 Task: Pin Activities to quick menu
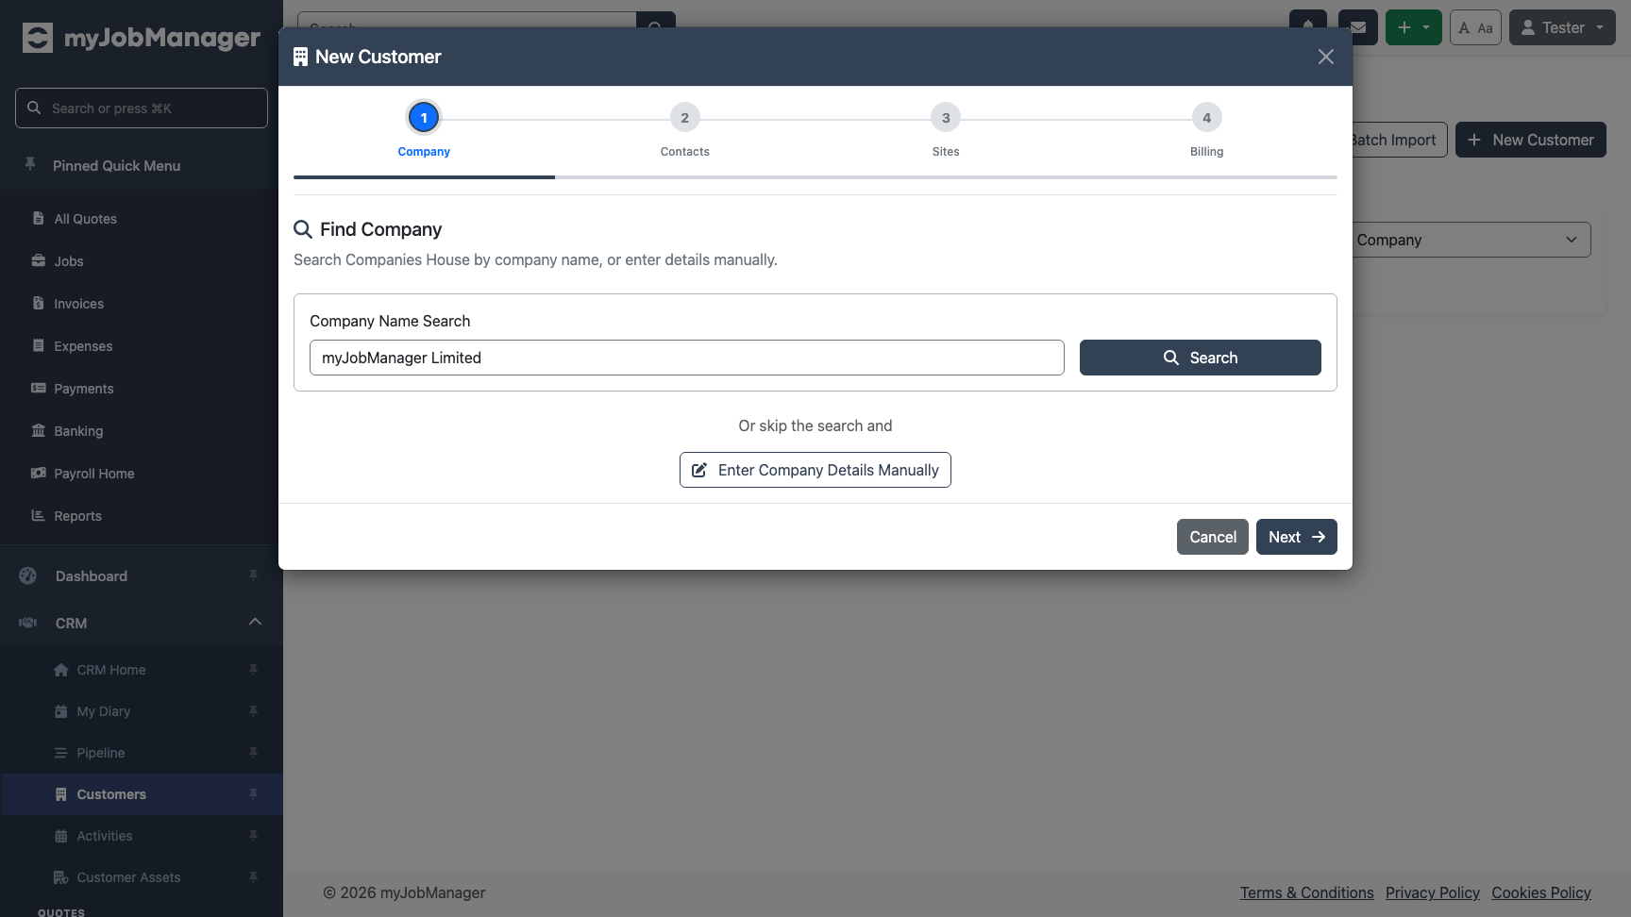[253, 836]
